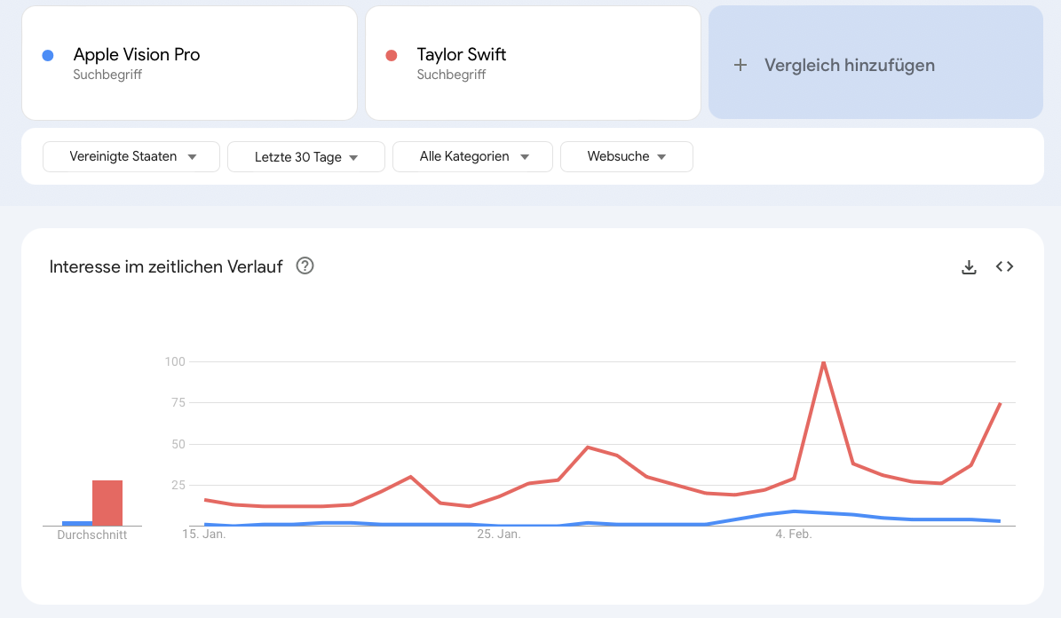This screenshot has width=1061, height=618.
Task: Click the blue dot beside Apple Vision Pro
Action: (x=48, y=55)
